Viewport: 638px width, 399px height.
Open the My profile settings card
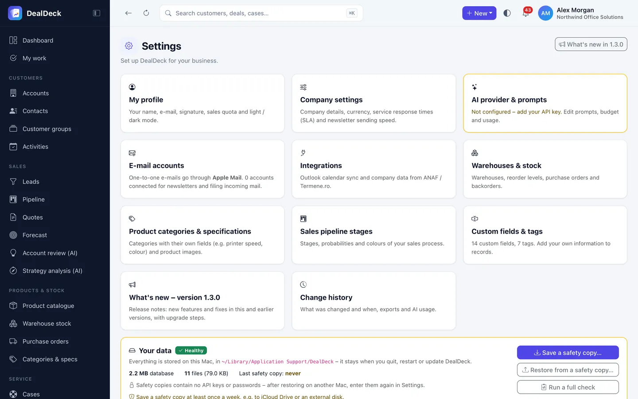202,103
